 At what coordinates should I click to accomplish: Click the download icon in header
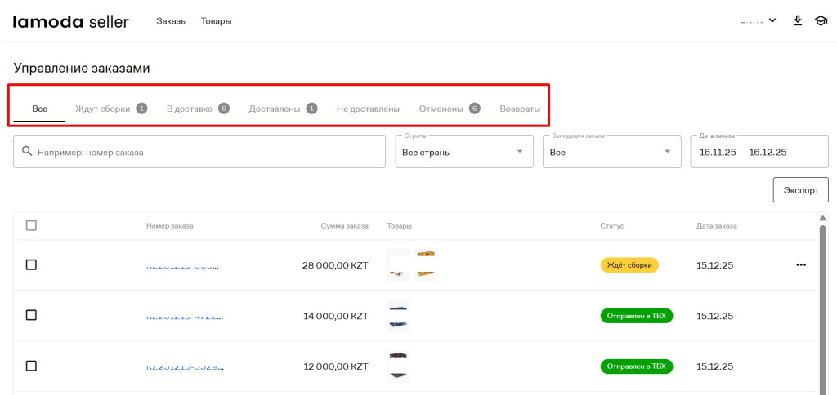coord(798,21)
